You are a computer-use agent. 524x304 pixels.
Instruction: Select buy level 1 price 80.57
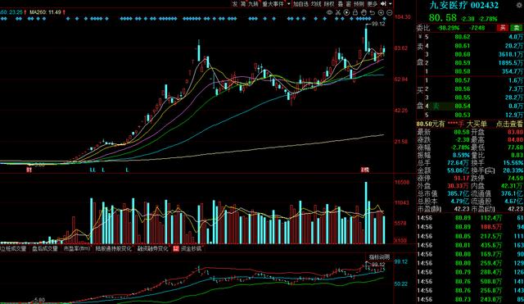tap(463, 80)
